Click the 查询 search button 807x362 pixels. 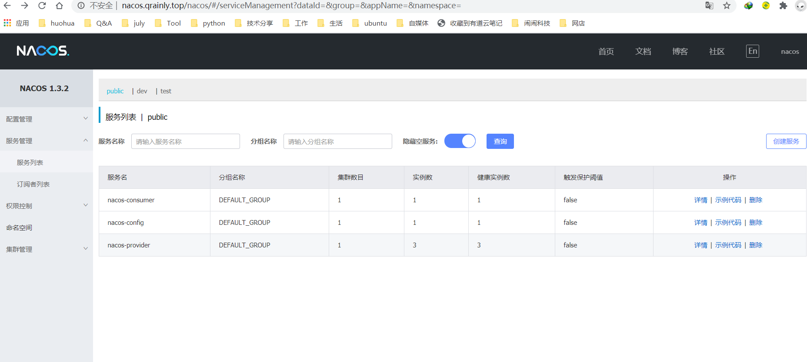(x=500, y=141)
